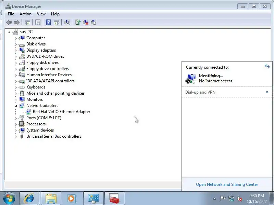Minimize the Device Manager window
Image resolution: width=274 pixels, height=205 pixels.
tap(242, 6)
